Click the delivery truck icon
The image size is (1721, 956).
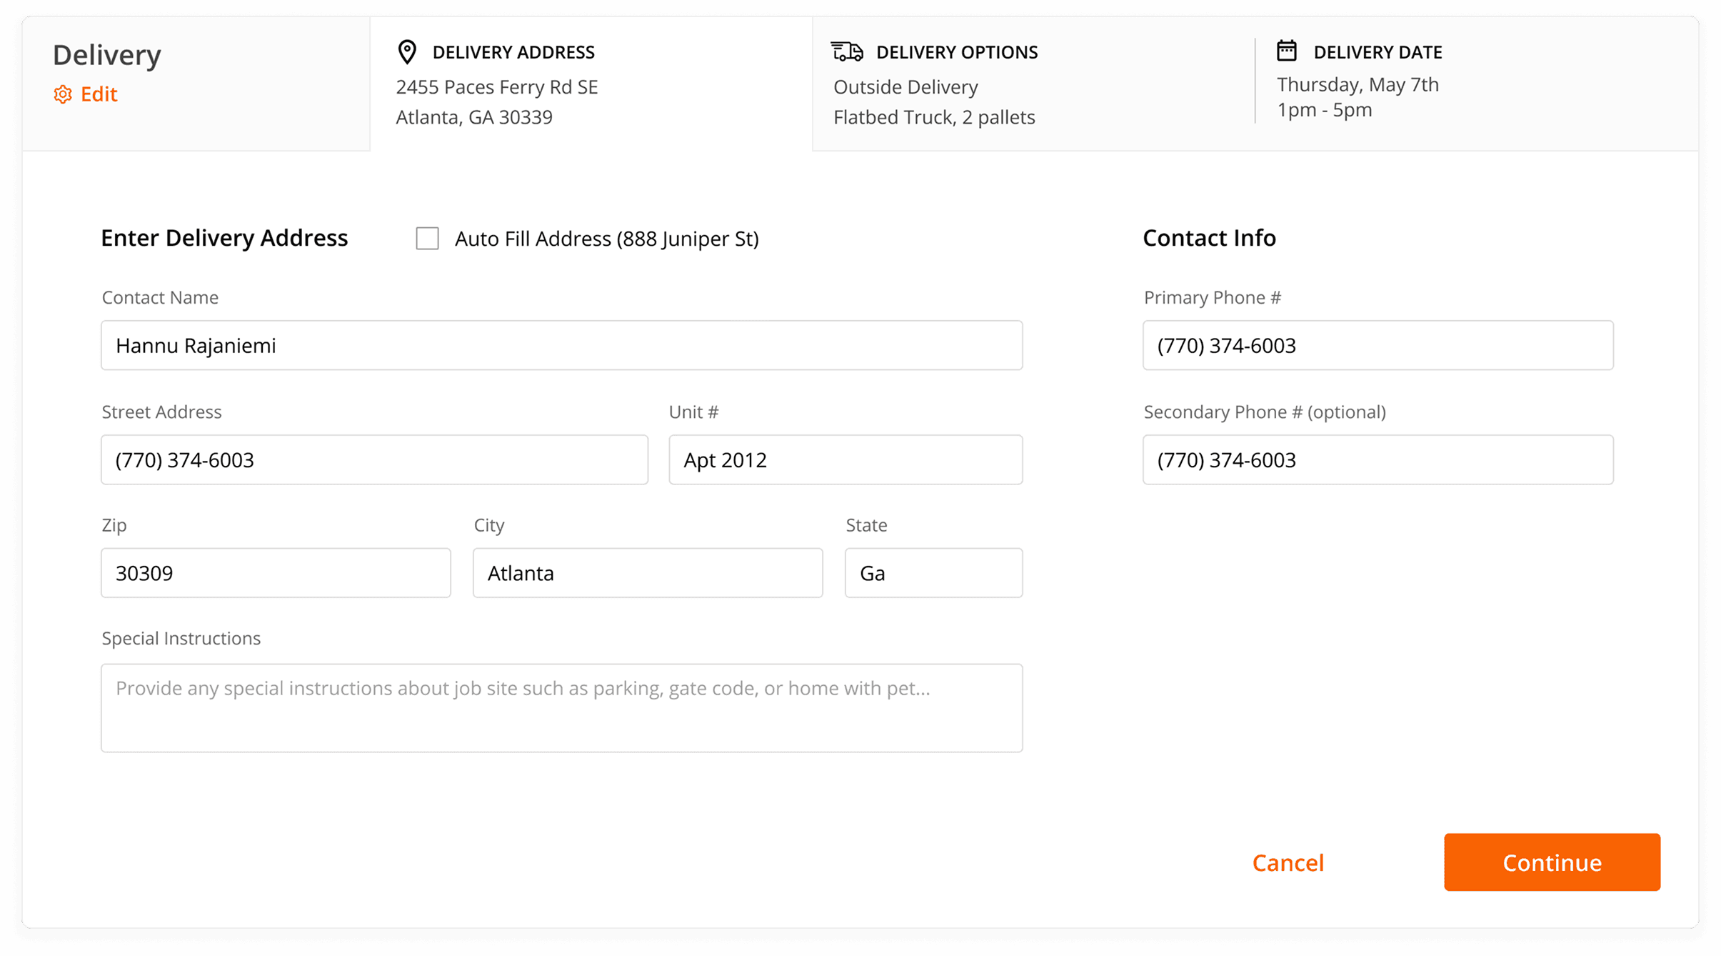tap(847, 52)
